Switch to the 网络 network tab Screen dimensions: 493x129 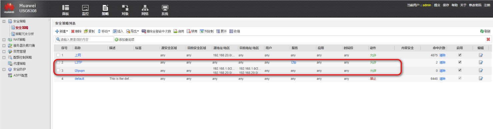(x=145, y=10)
